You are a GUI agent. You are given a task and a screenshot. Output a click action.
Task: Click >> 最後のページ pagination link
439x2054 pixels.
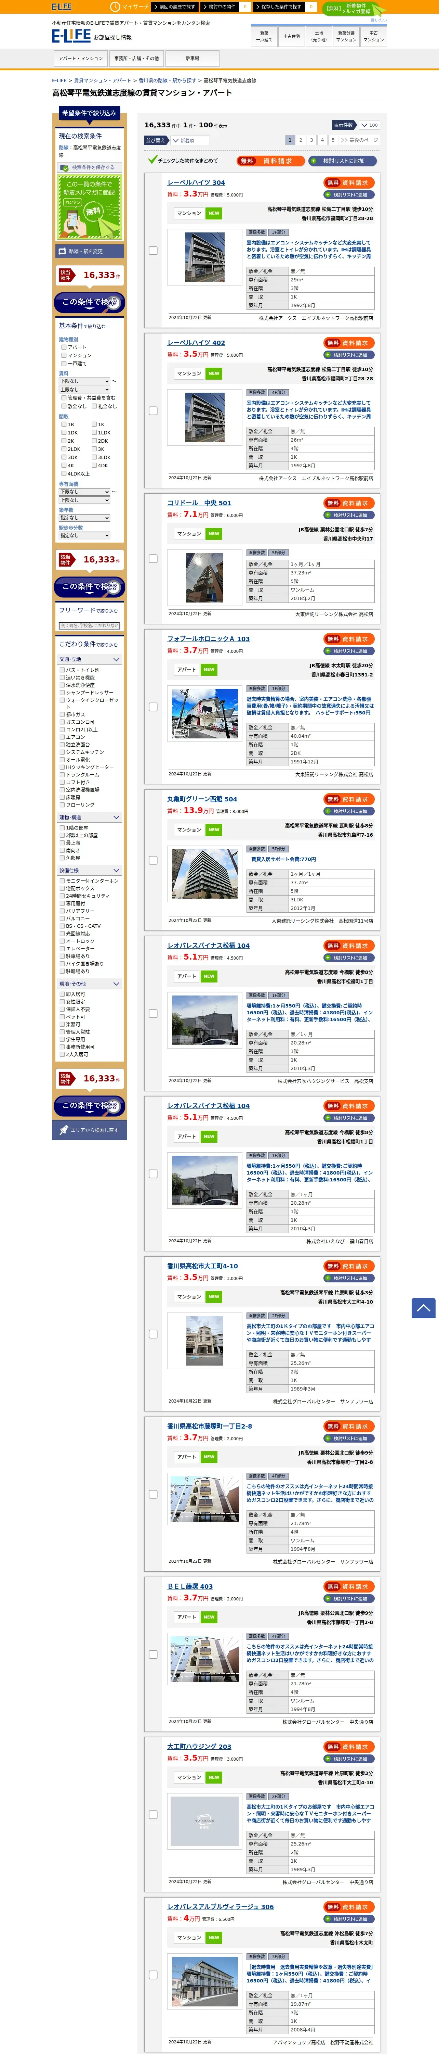[359, 140]
